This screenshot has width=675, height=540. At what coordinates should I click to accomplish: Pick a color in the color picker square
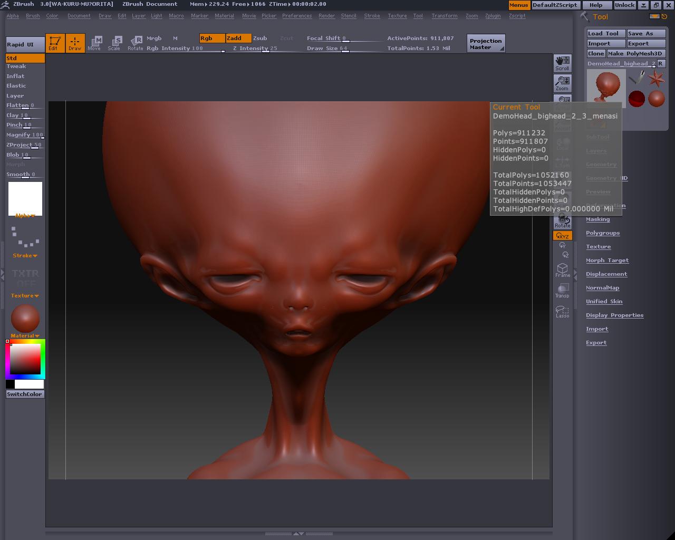point(25,360)
